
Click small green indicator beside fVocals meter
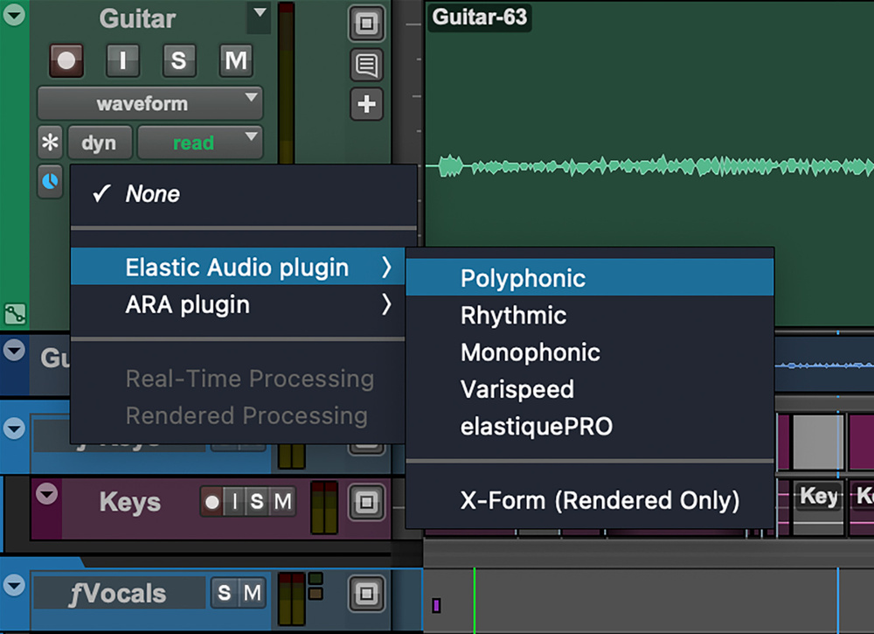pos(316,579)
